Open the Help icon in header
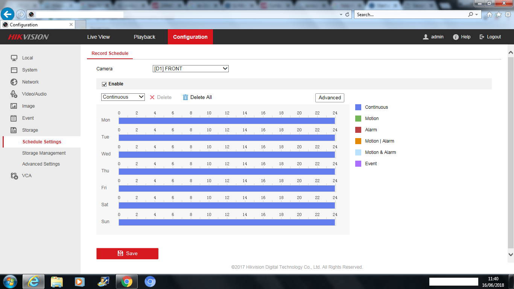The height and width of the screenshot is (289, 514). [x=456, y=37]
